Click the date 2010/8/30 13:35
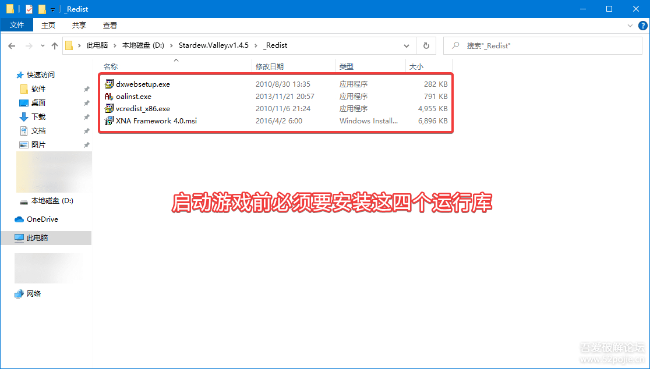Screen dimensions: 650x369 (282, 84)
